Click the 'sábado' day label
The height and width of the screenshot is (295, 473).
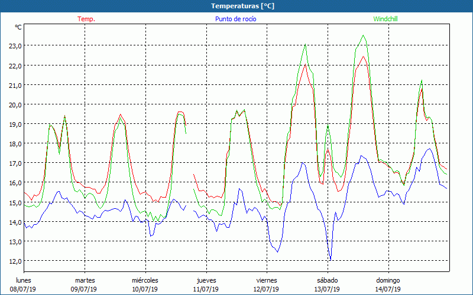[x=328, y=280]
